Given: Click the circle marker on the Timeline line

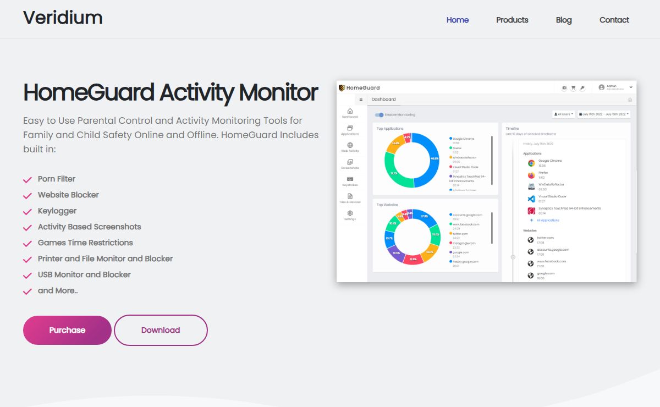Looking at the screenshot, I should 513,257.
